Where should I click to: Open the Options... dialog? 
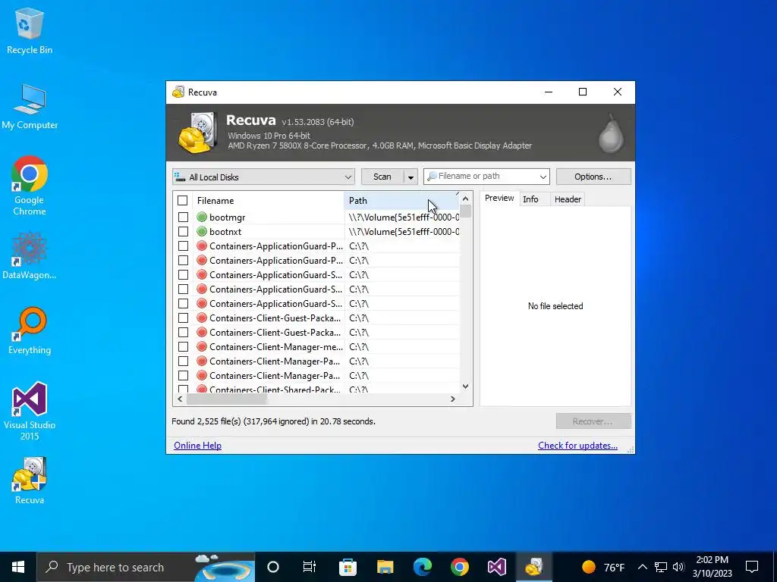[x=593, y=177]
